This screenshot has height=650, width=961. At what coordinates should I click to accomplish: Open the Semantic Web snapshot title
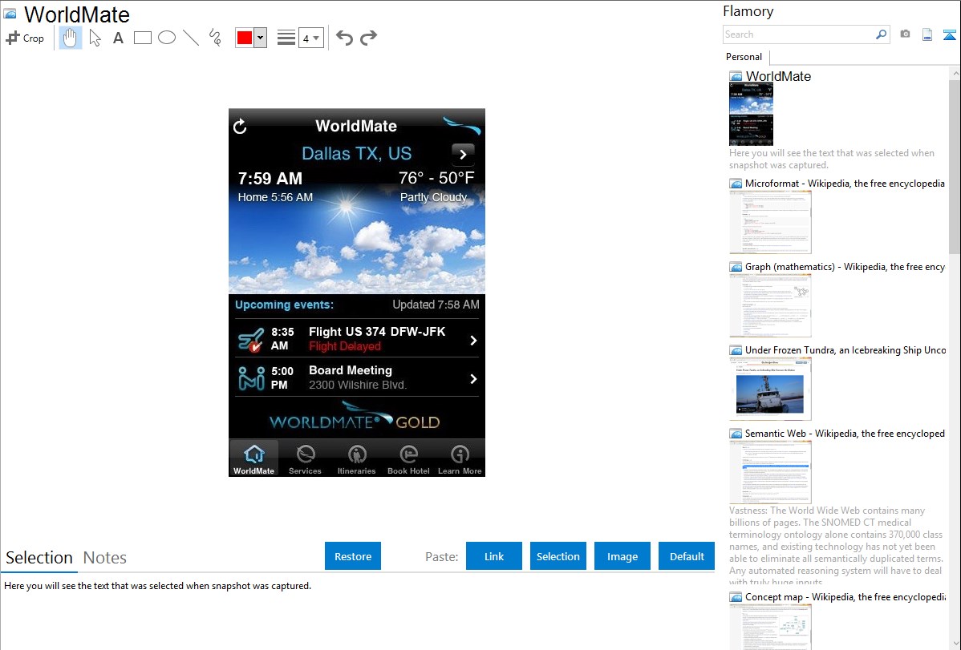tap(845, 433)
